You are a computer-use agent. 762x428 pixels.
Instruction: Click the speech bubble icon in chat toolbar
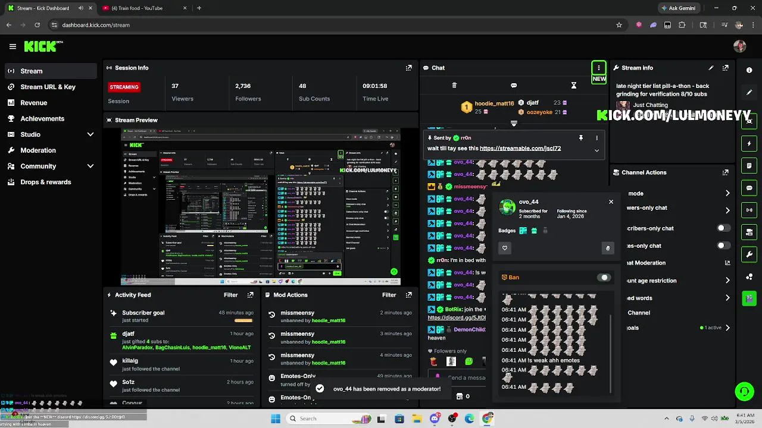[514, 86]
